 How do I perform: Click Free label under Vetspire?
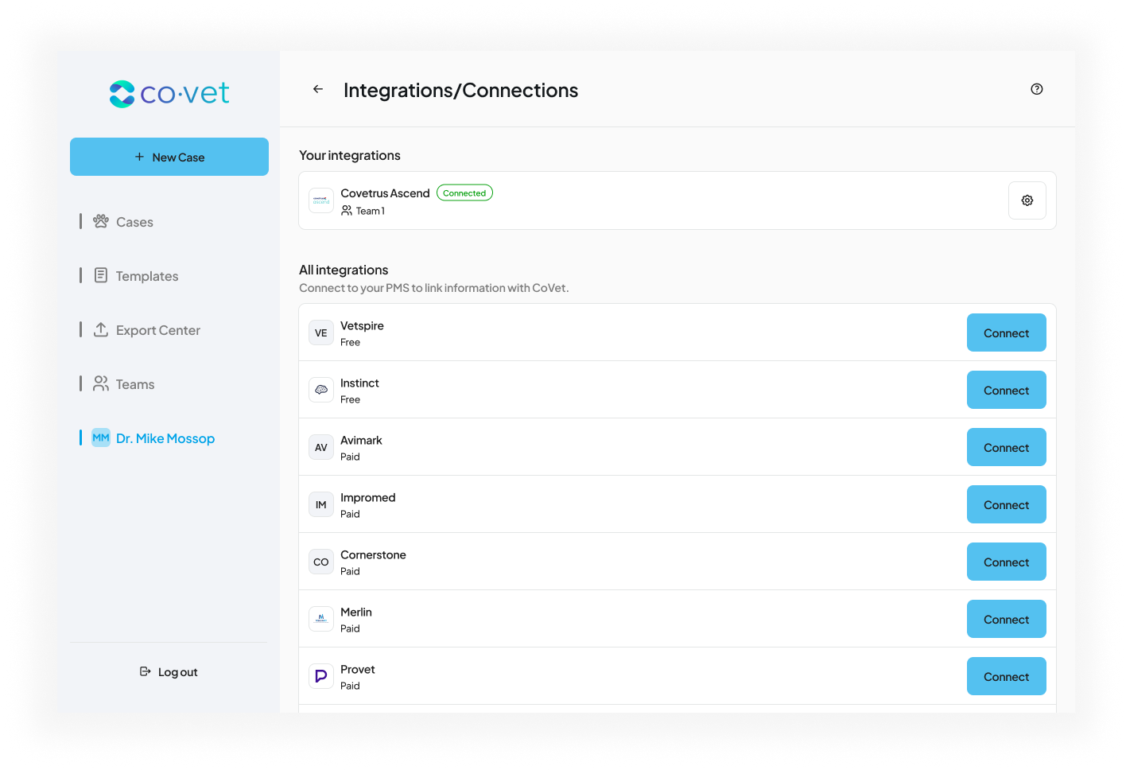[350, 342]
